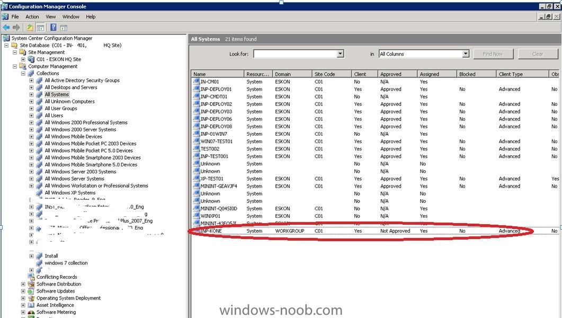
Task: Click in the Look for text field
Action: (x=296, y=54)
